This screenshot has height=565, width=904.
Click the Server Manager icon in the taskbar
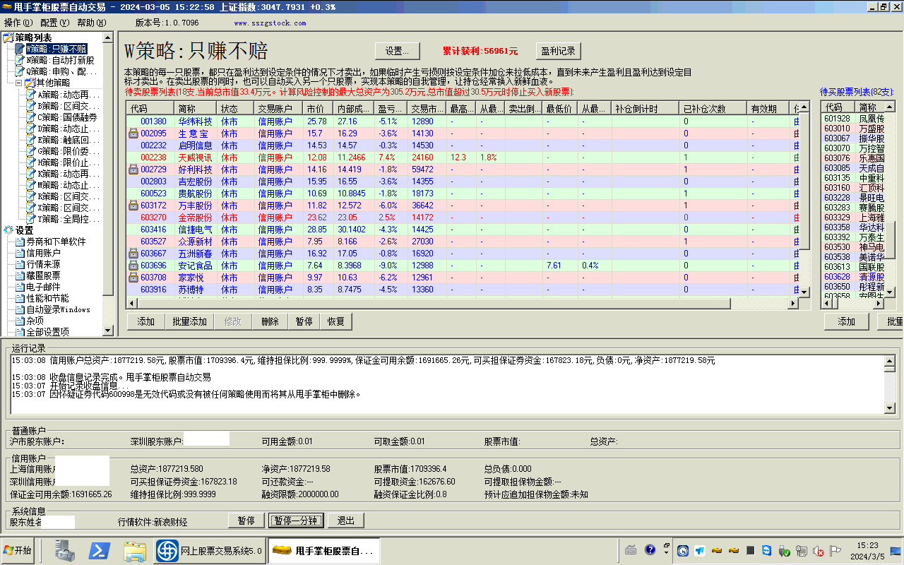pos(65,550)
